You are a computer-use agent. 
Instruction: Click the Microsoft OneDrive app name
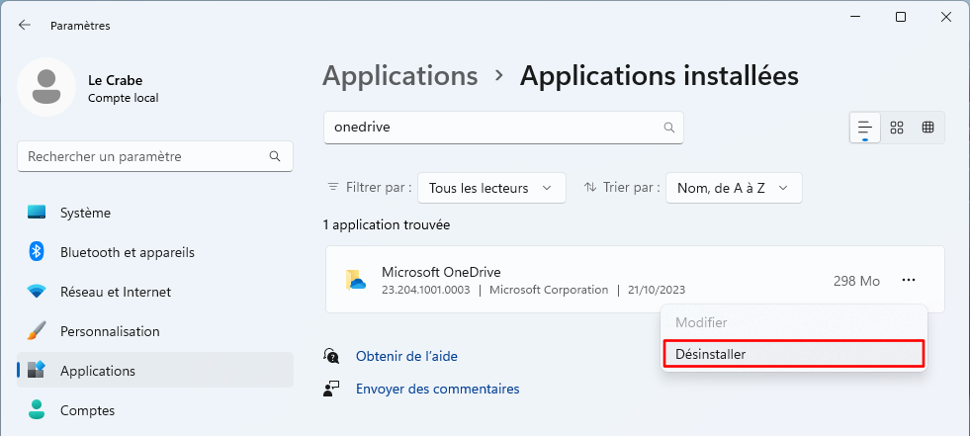coord(441,272)
